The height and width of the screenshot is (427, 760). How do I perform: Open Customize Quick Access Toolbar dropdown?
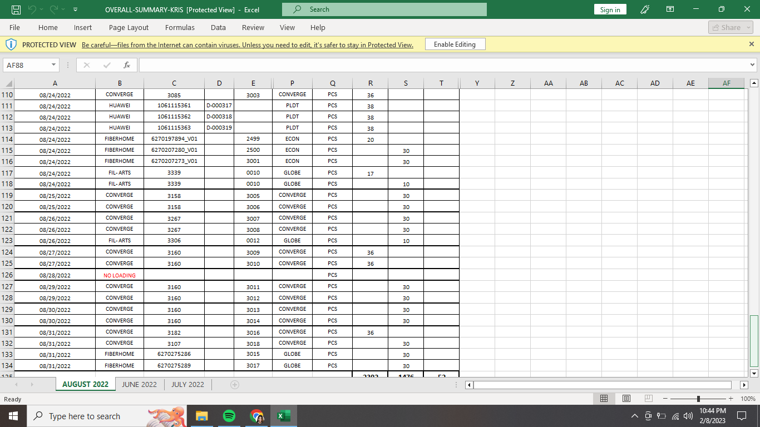click(75, 9)
